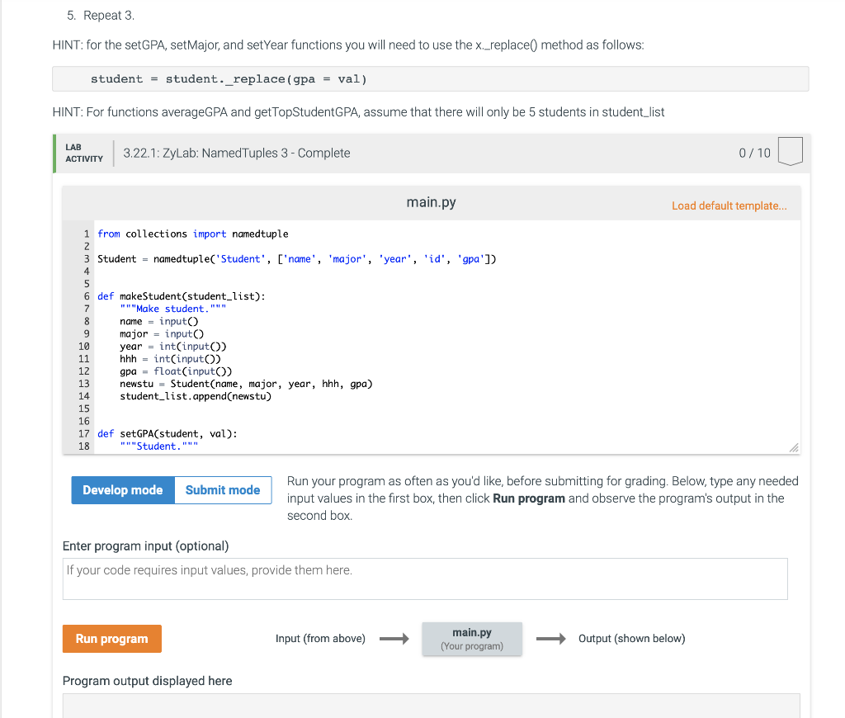This screenshot has width=845, height=718.
Task: Click the gray main.py program box icon
Action: tap(471, 638)
